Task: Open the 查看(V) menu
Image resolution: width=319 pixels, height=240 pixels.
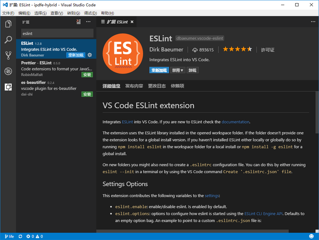Action: click(x=57, y=13)
